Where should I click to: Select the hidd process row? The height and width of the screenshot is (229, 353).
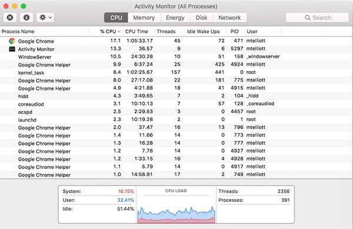point(176,96)
